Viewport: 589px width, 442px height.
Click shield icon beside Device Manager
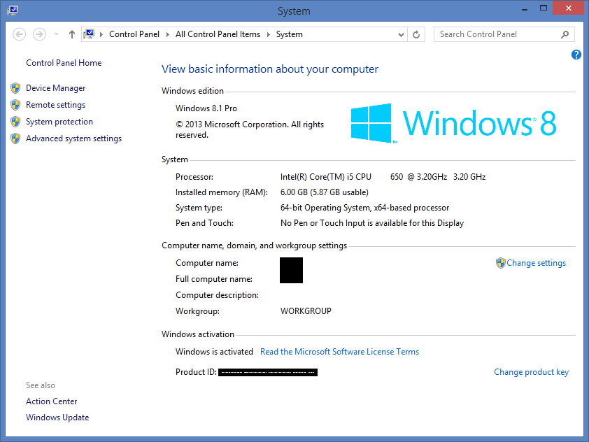15,88
